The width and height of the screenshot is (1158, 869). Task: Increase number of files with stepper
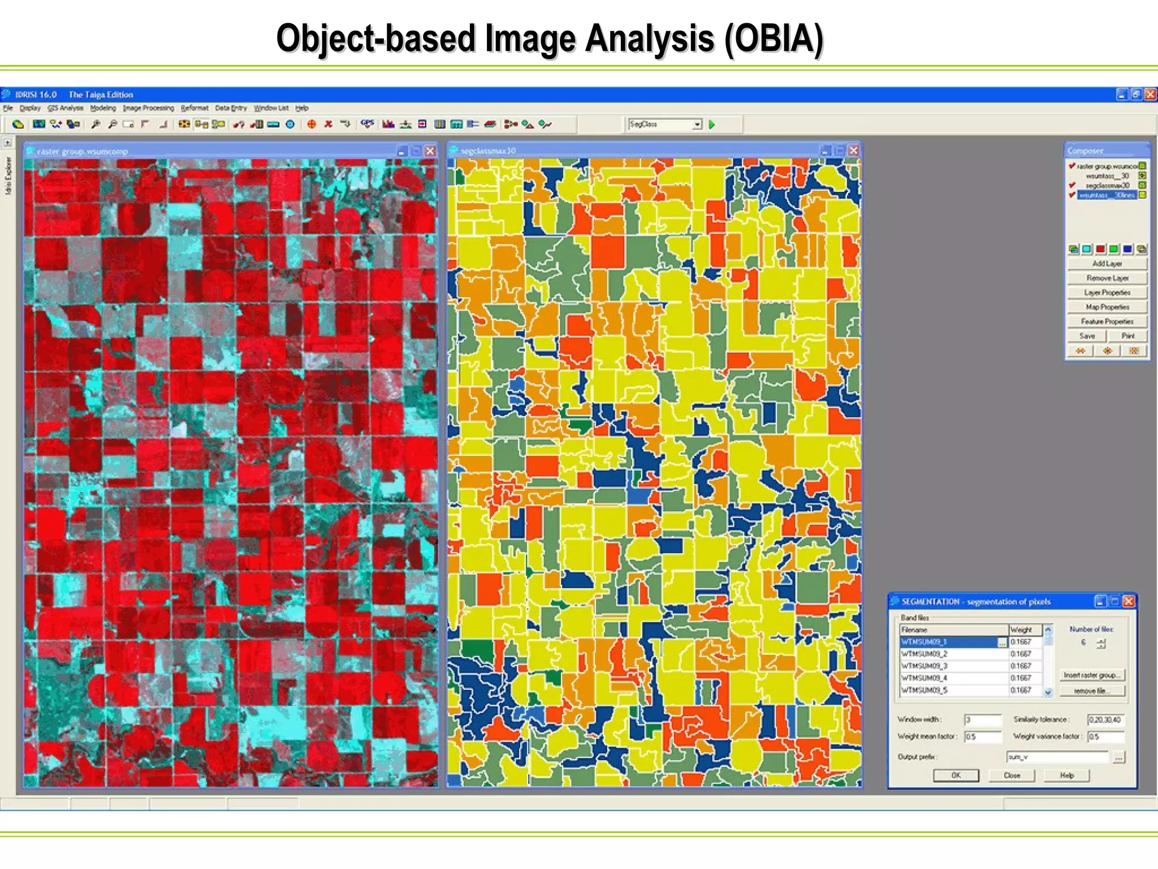click(1101, 640)
